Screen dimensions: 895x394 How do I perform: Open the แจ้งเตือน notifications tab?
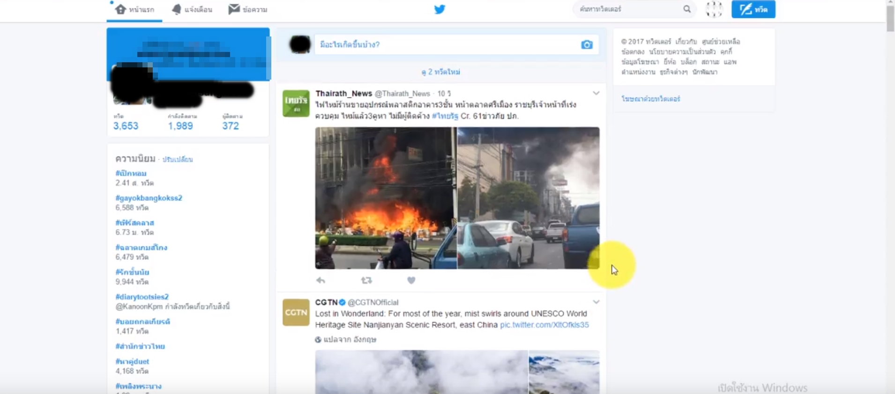pos(192,9)
